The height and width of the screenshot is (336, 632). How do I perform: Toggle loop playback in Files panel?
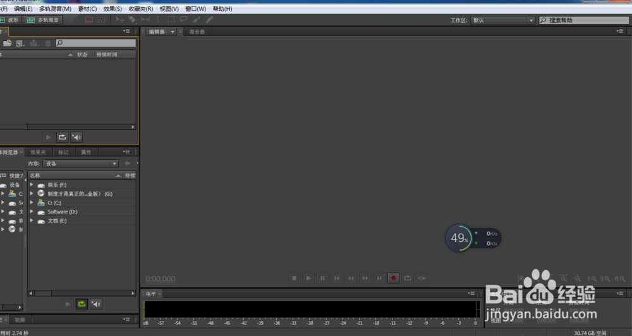coord(62,138)
